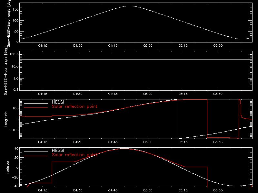
Task: Click 04:45 tick under Earth angle plot
Action: coord(113,45)
